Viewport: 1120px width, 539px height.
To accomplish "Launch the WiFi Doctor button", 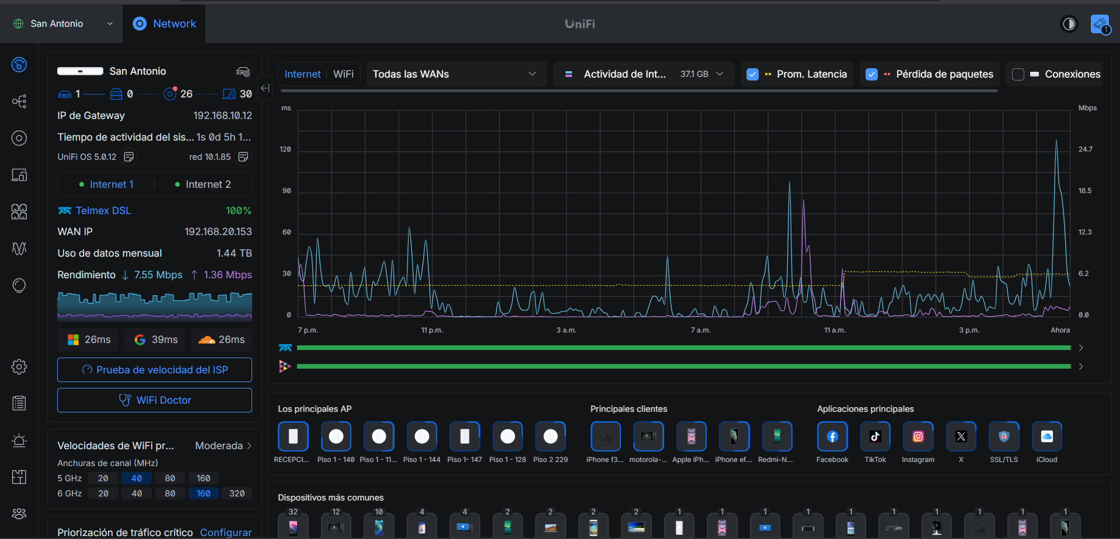I will click(x=155, y=400).
